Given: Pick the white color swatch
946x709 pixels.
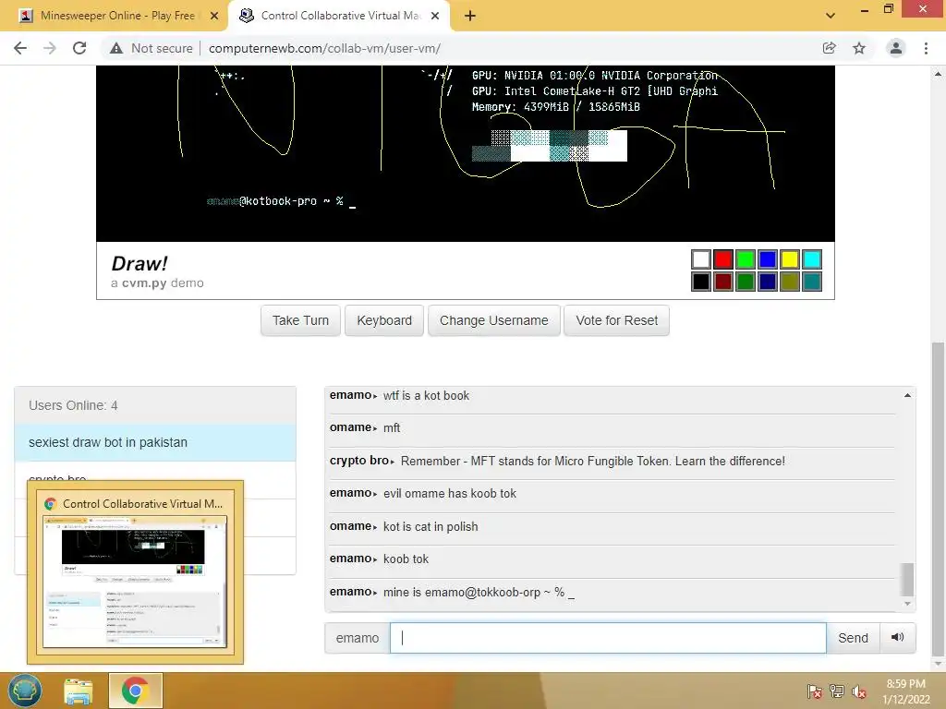Looking at the screenshot, I should [701, 259].
